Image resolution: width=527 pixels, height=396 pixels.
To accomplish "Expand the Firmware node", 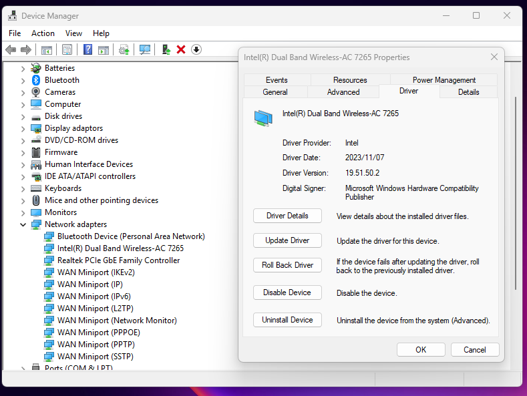I will [23, 153].
